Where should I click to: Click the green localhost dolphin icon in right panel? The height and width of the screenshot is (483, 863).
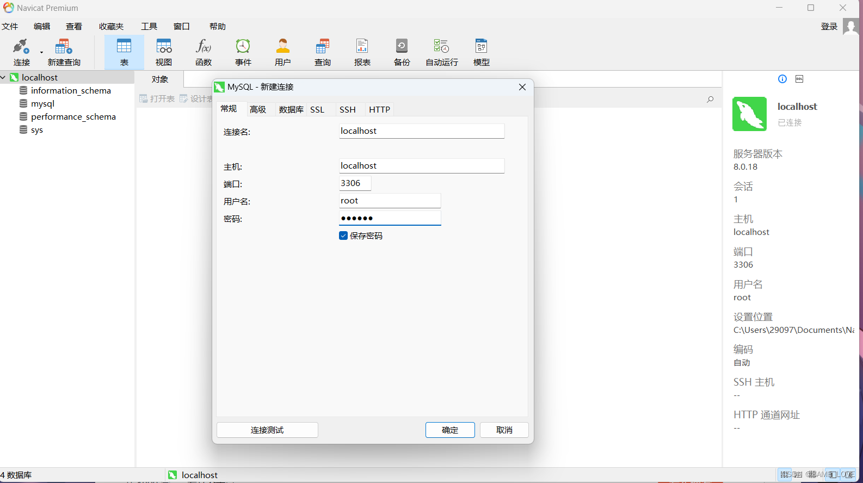click(749, 114)
